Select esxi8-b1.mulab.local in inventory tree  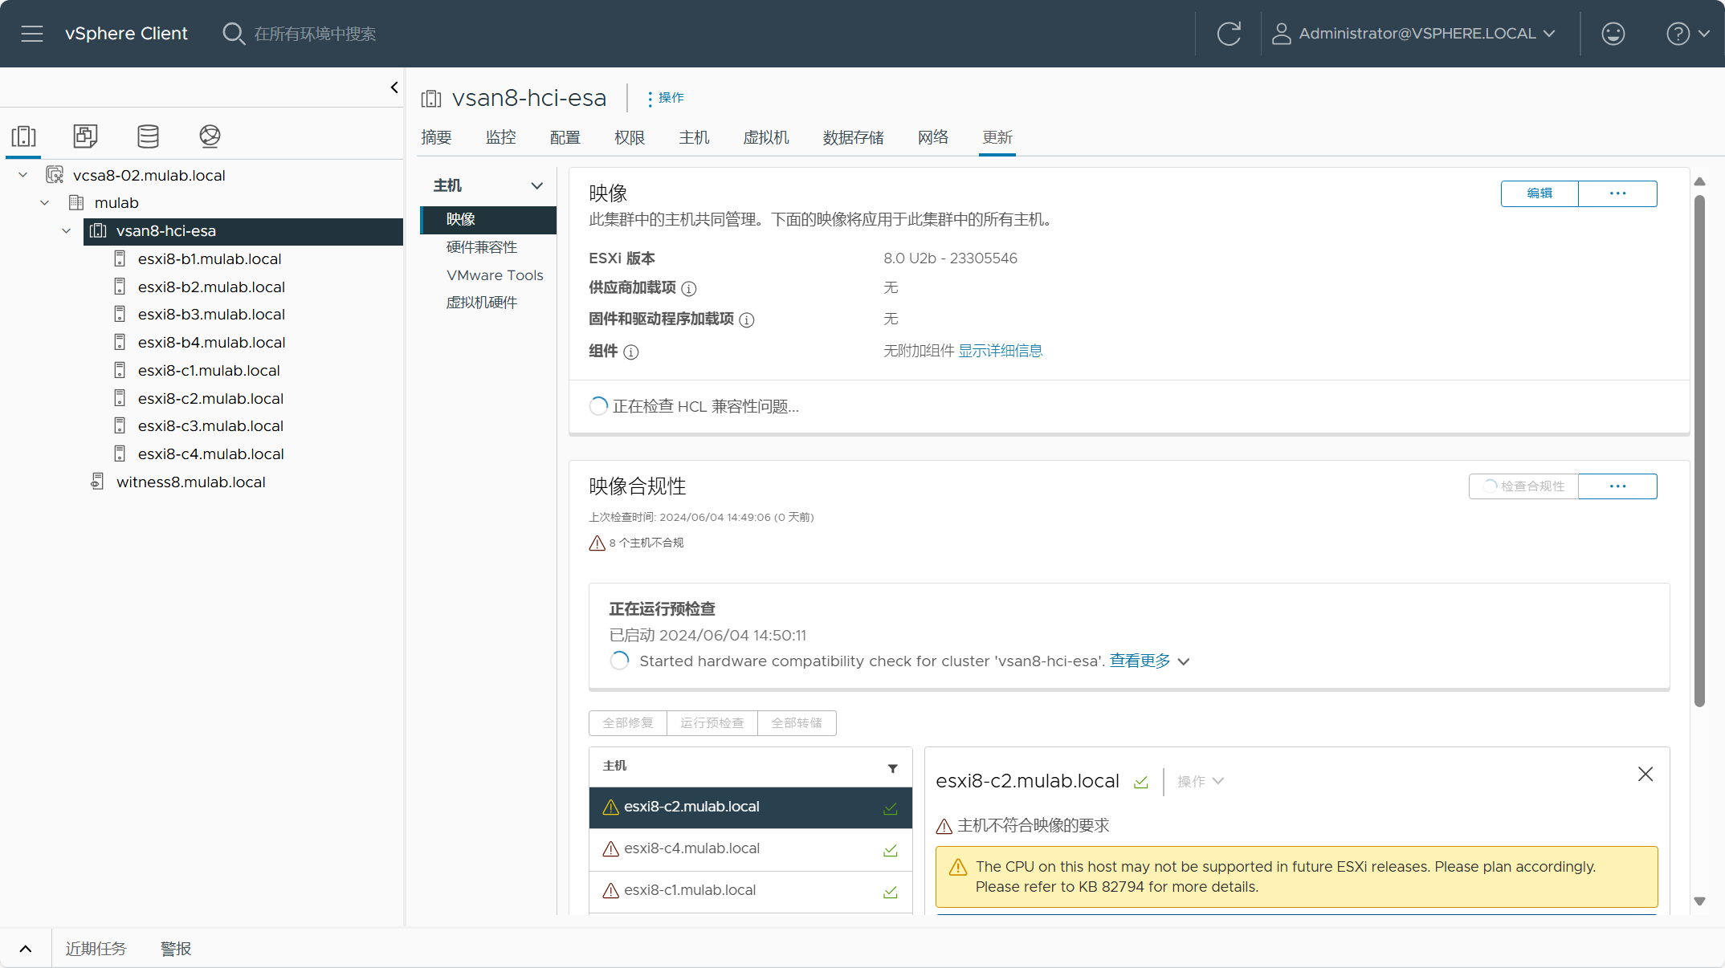210,259
